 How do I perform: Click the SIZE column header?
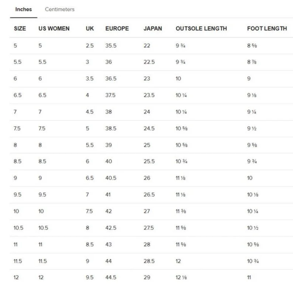(x=20, y=28)
